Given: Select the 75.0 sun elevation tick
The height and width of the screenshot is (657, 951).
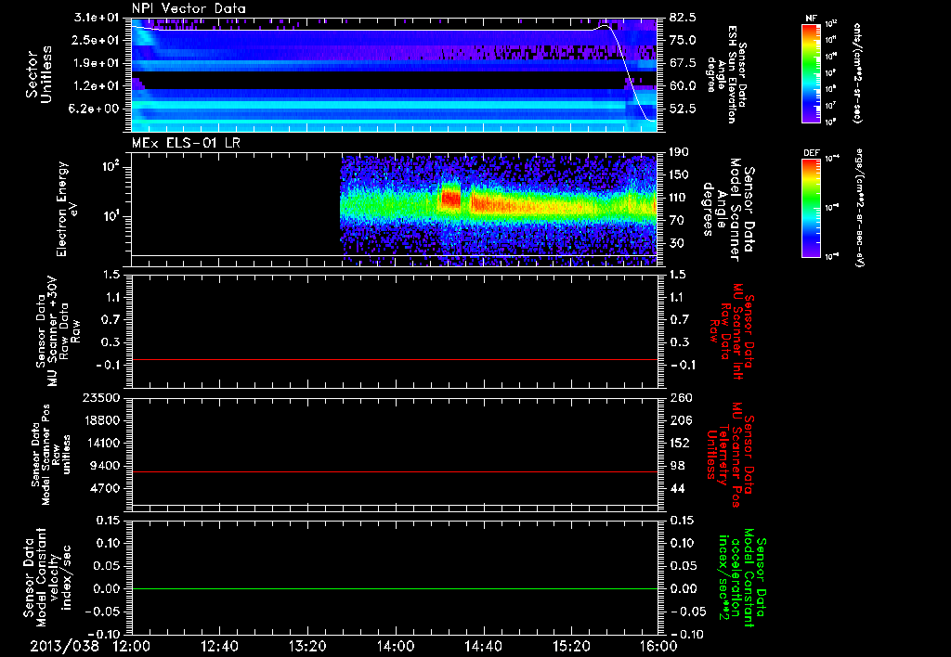Looking at the screenshot, I should [x=683, y=40].
